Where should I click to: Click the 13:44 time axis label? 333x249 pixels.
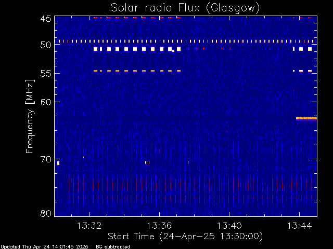pyautogui.click(x=300, y=226)
